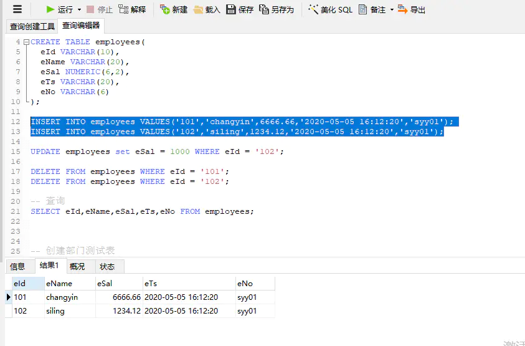This screenshot has height=346, width=525.
Task: Click the eNo column header
Action: [x=255, y=284]
